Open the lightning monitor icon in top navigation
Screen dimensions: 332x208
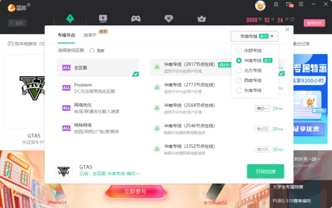pyautogui.click(x=103, y=19)
